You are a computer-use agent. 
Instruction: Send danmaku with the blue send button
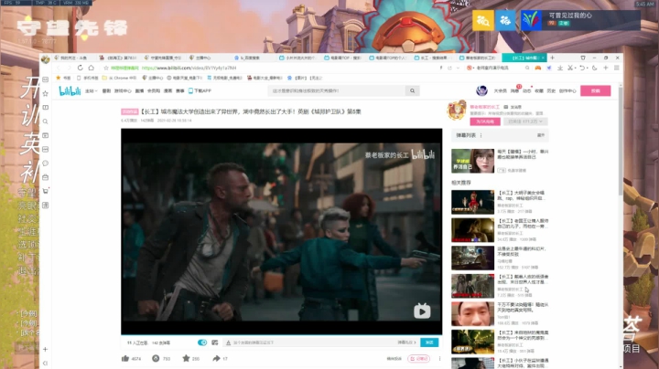click(429, 343)
